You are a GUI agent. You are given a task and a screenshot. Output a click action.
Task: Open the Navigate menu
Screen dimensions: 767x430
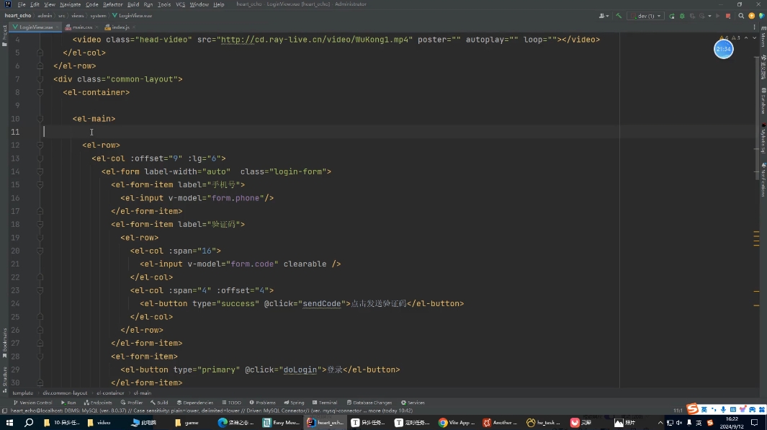coord(70,4)
